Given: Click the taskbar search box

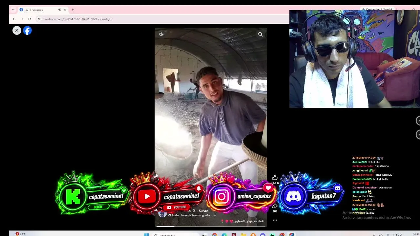Looking at the screenshot, I should click(x=176, y=235).
